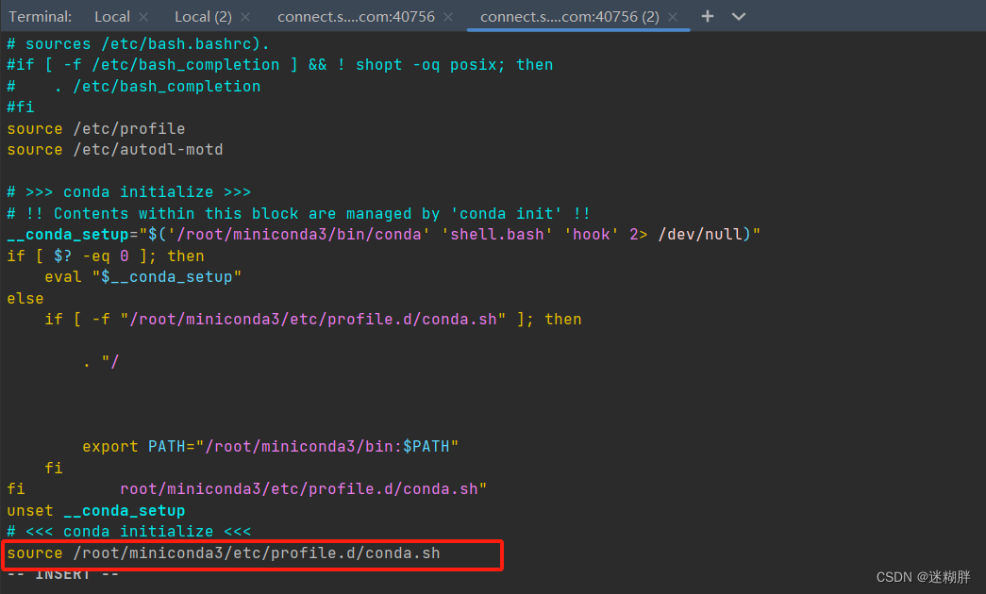Click the 'export PATH=' line
The image size is (986, 594).
coord(271,446)
